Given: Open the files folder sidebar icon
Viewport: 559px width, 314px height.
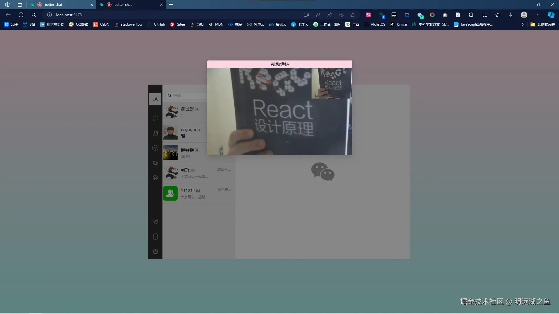Looking at the screenshot, I should coord(155,163).
